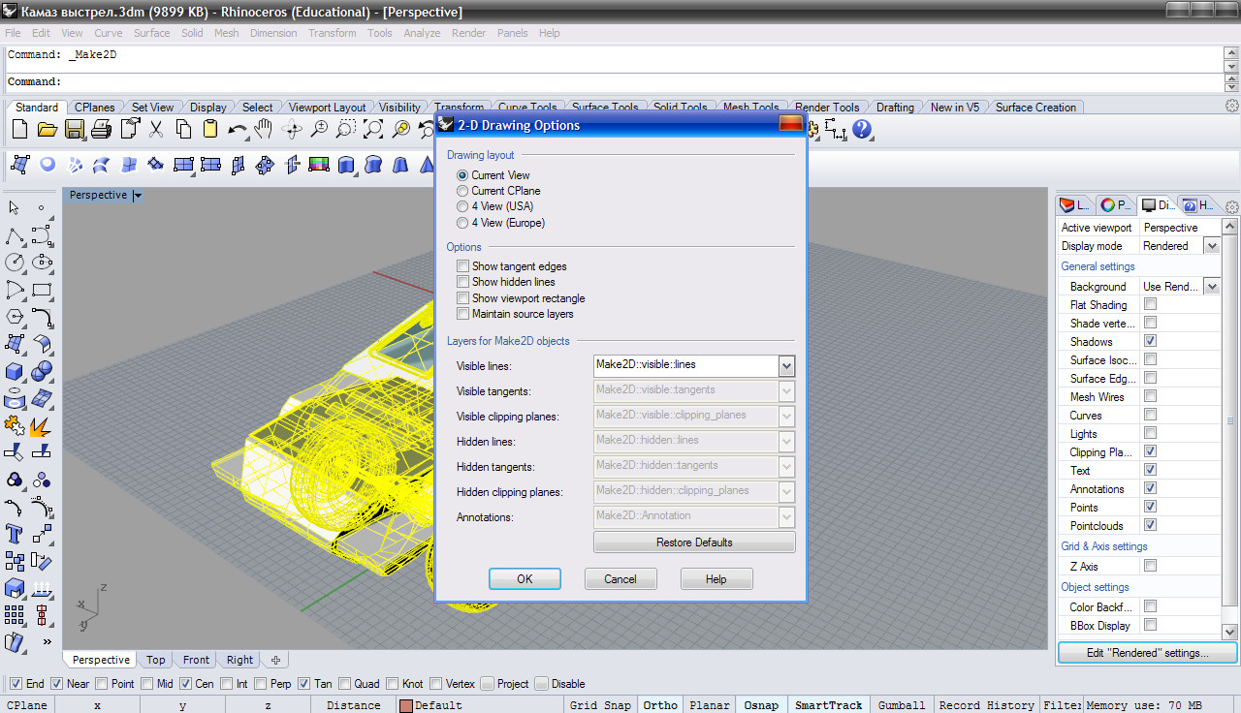The height and width of the screenshot is (713, 1241).
Task: Click the blue Help question mark icon
Action: tap(862, 130)
